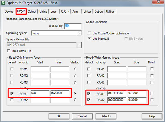Click the Cancel button
165x122 pixels.
(82, 116)
